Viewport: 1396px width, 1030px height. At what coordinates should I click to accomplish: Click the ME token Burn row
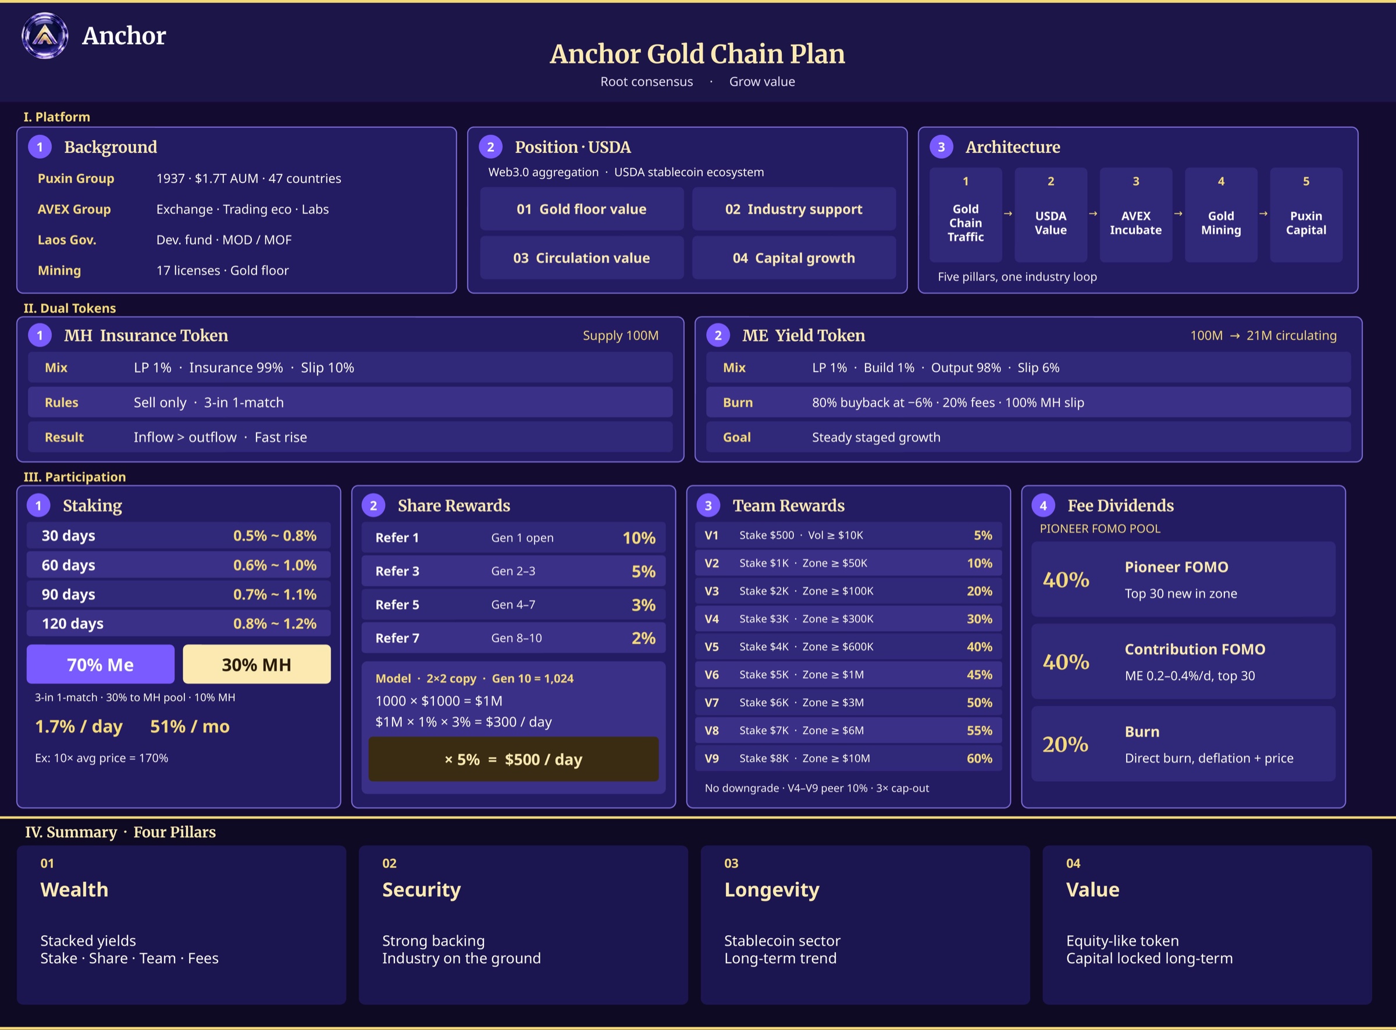1029,403
